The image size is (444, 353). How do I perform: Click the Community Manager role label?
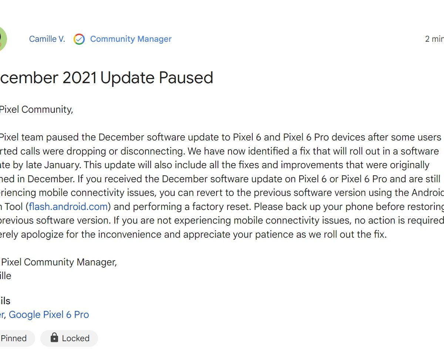[x=131, y=39]
